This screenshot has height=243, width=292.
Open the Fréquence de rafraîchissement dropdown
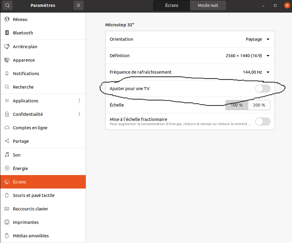256,72
